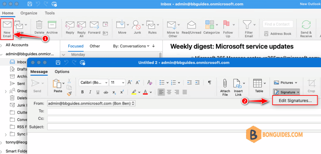Screen dimensions: 321x154
Task: Click the Delete trash icon in main Outlook ribbon
Action: [39, 25]
